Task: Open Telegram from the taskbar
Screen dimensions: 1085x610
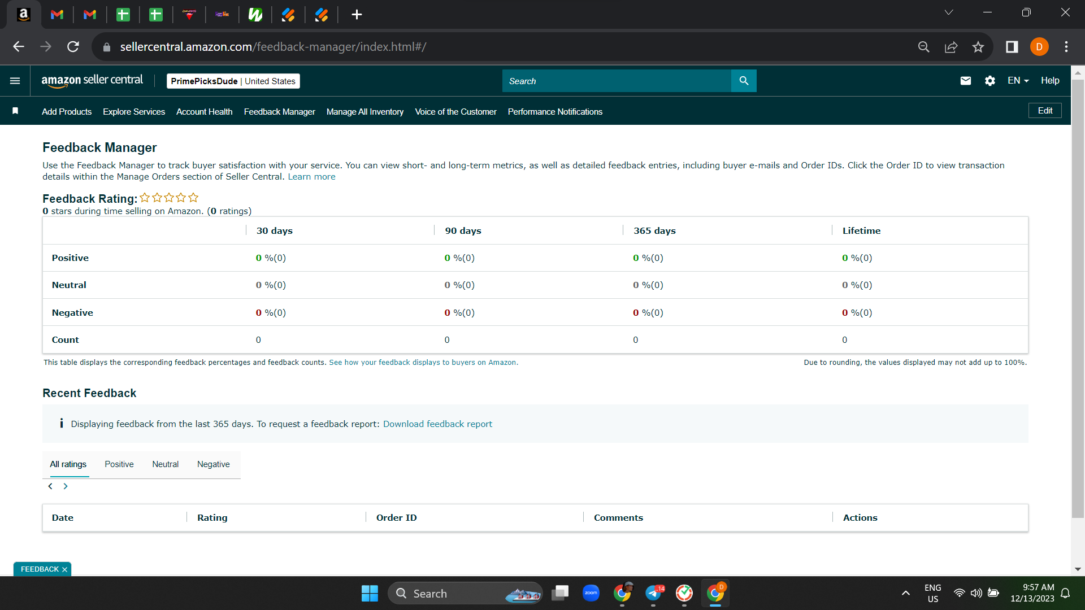Action: 653,593
